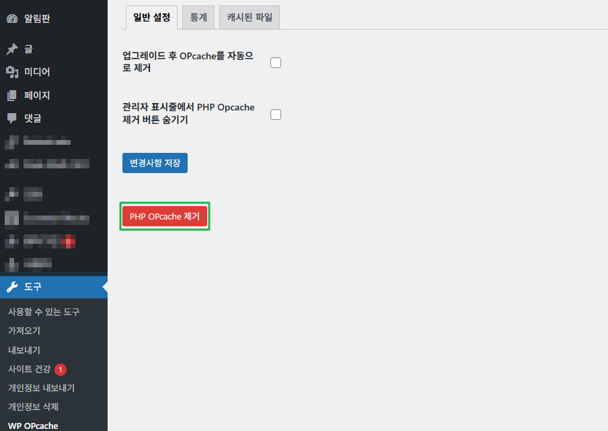Click the 변경사항 저장 button

point(155,163)
